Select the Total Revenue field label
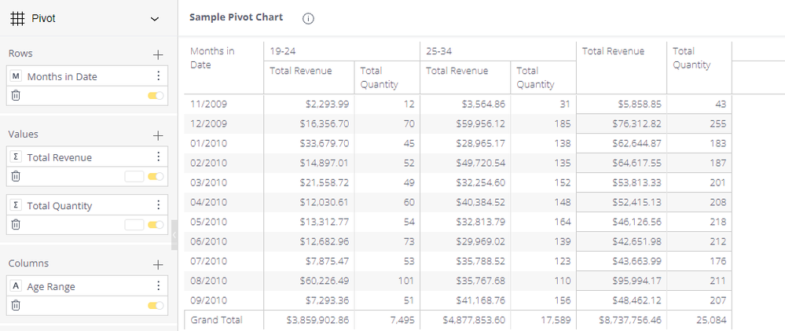Image resolution: width=785 pixels, height=331 pixels. [x=59, y=157]
